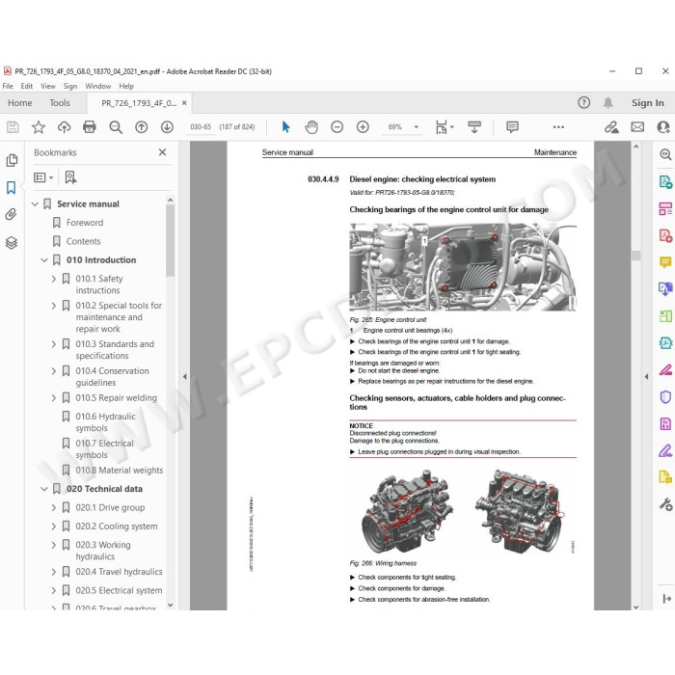
Task: Open more tools ellipsis
Action: click(x=558, y=127)
